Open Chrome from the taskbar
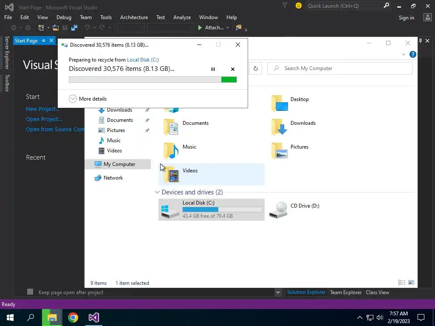The image size is (435, 326). (73, 318)
